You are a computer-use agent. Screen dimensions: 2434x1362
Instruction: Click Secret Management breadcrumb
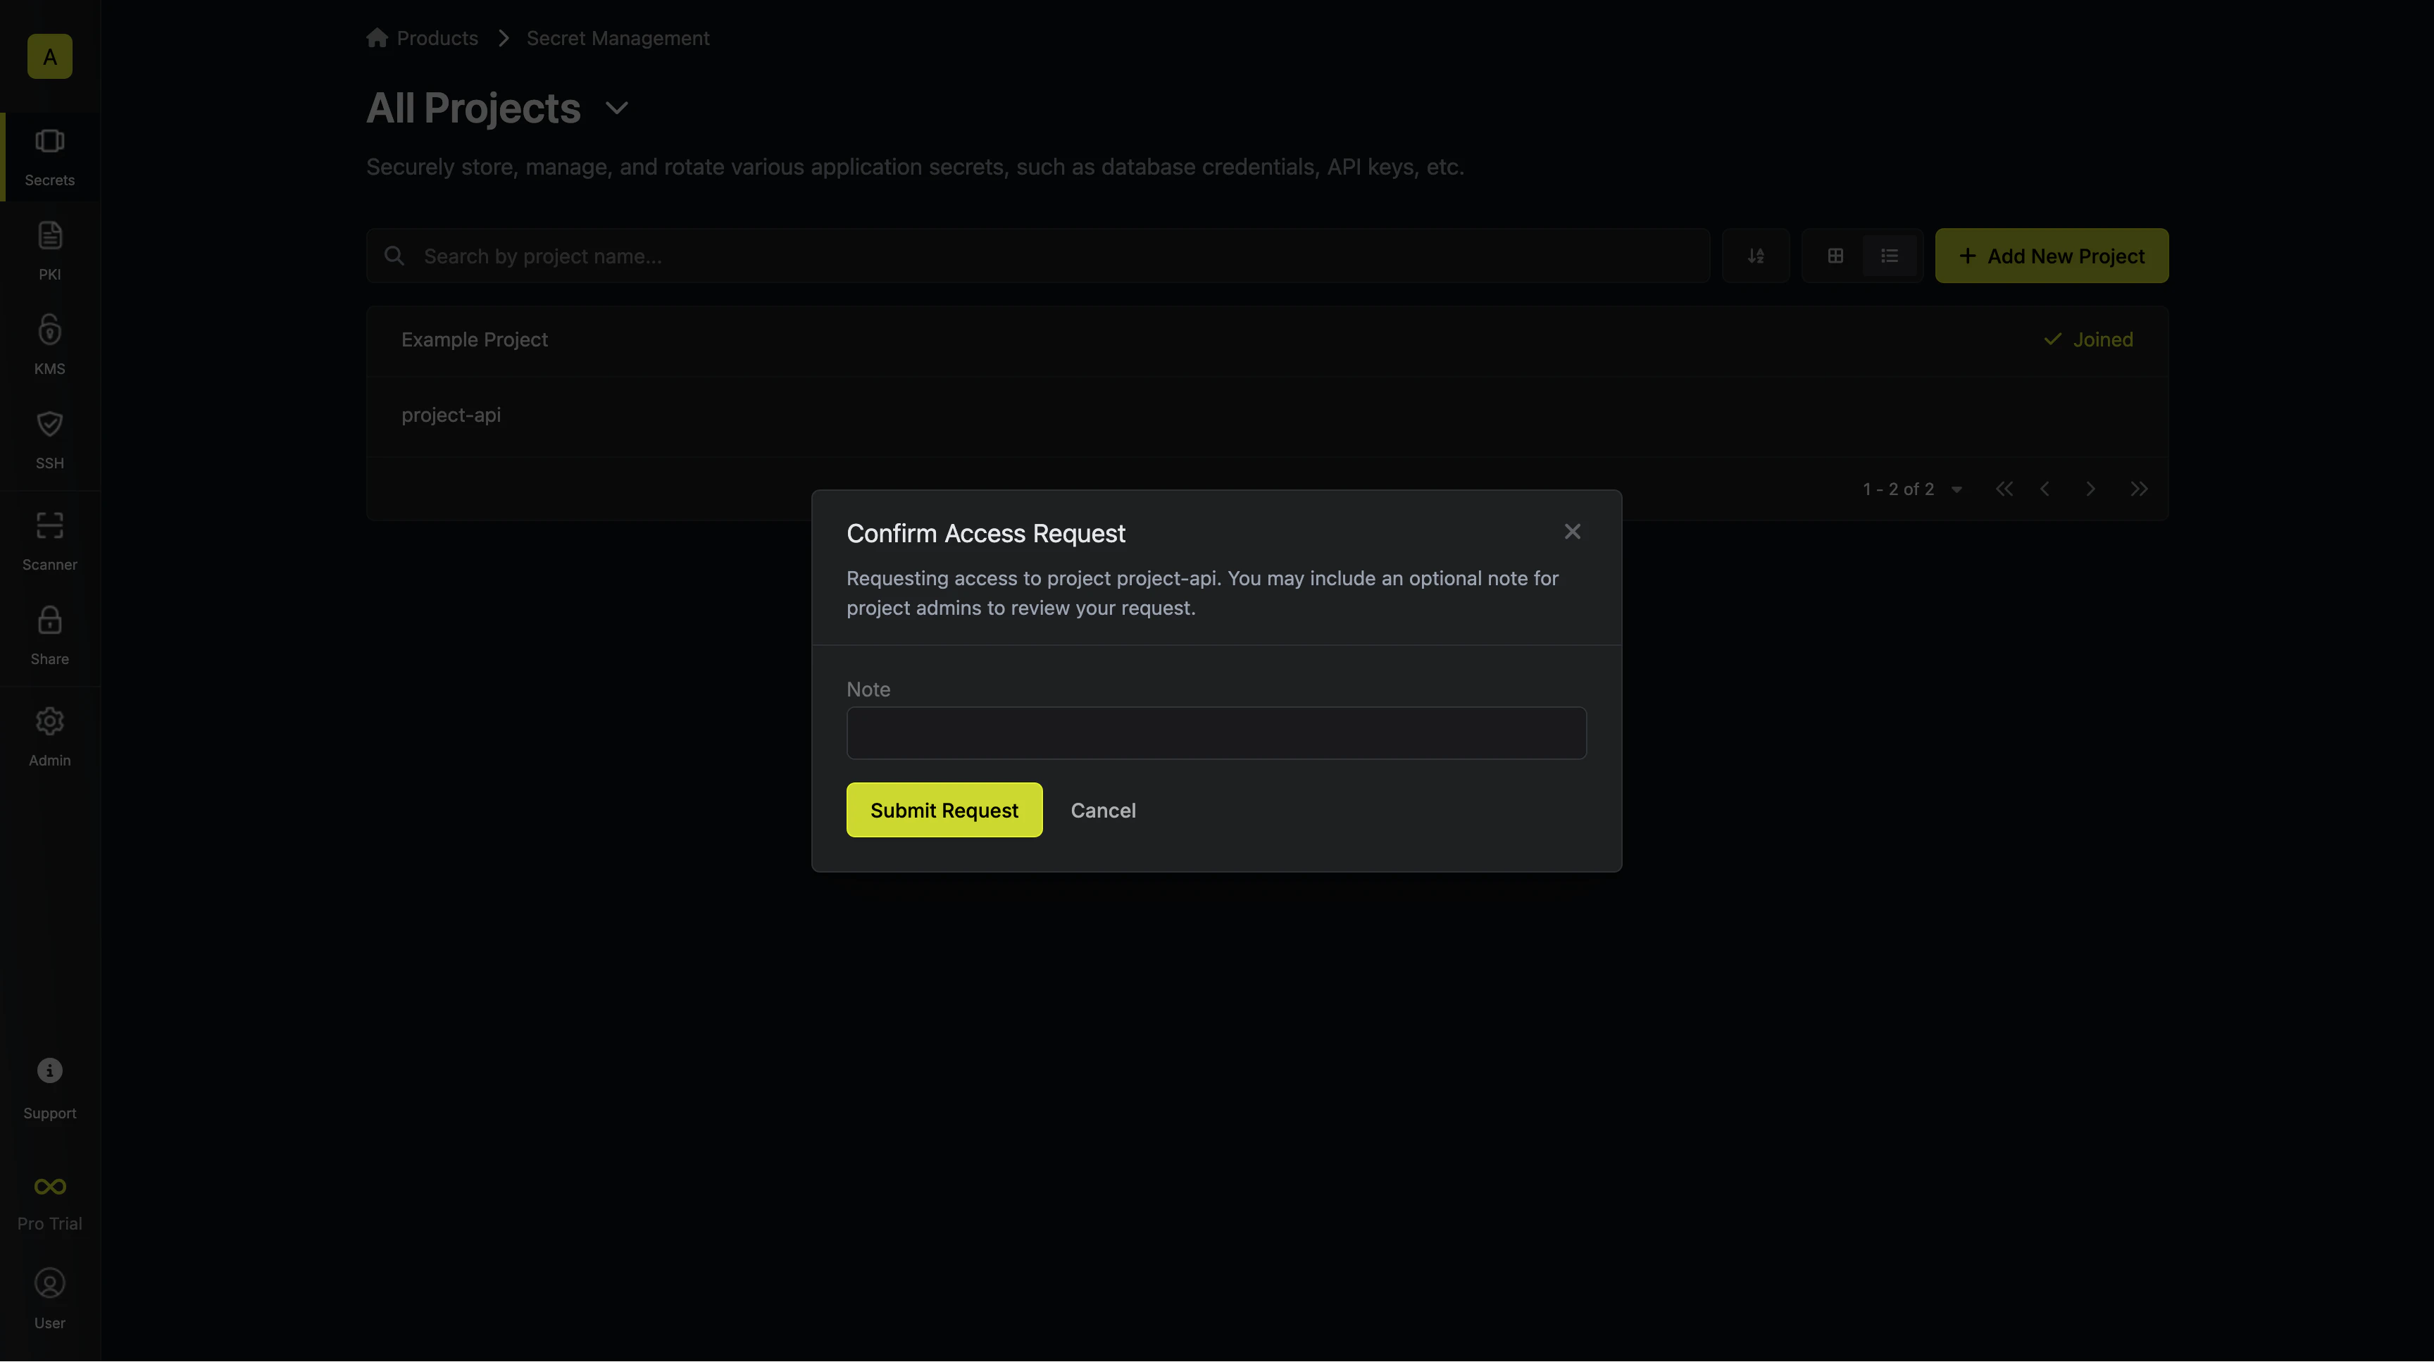(618, 38)
